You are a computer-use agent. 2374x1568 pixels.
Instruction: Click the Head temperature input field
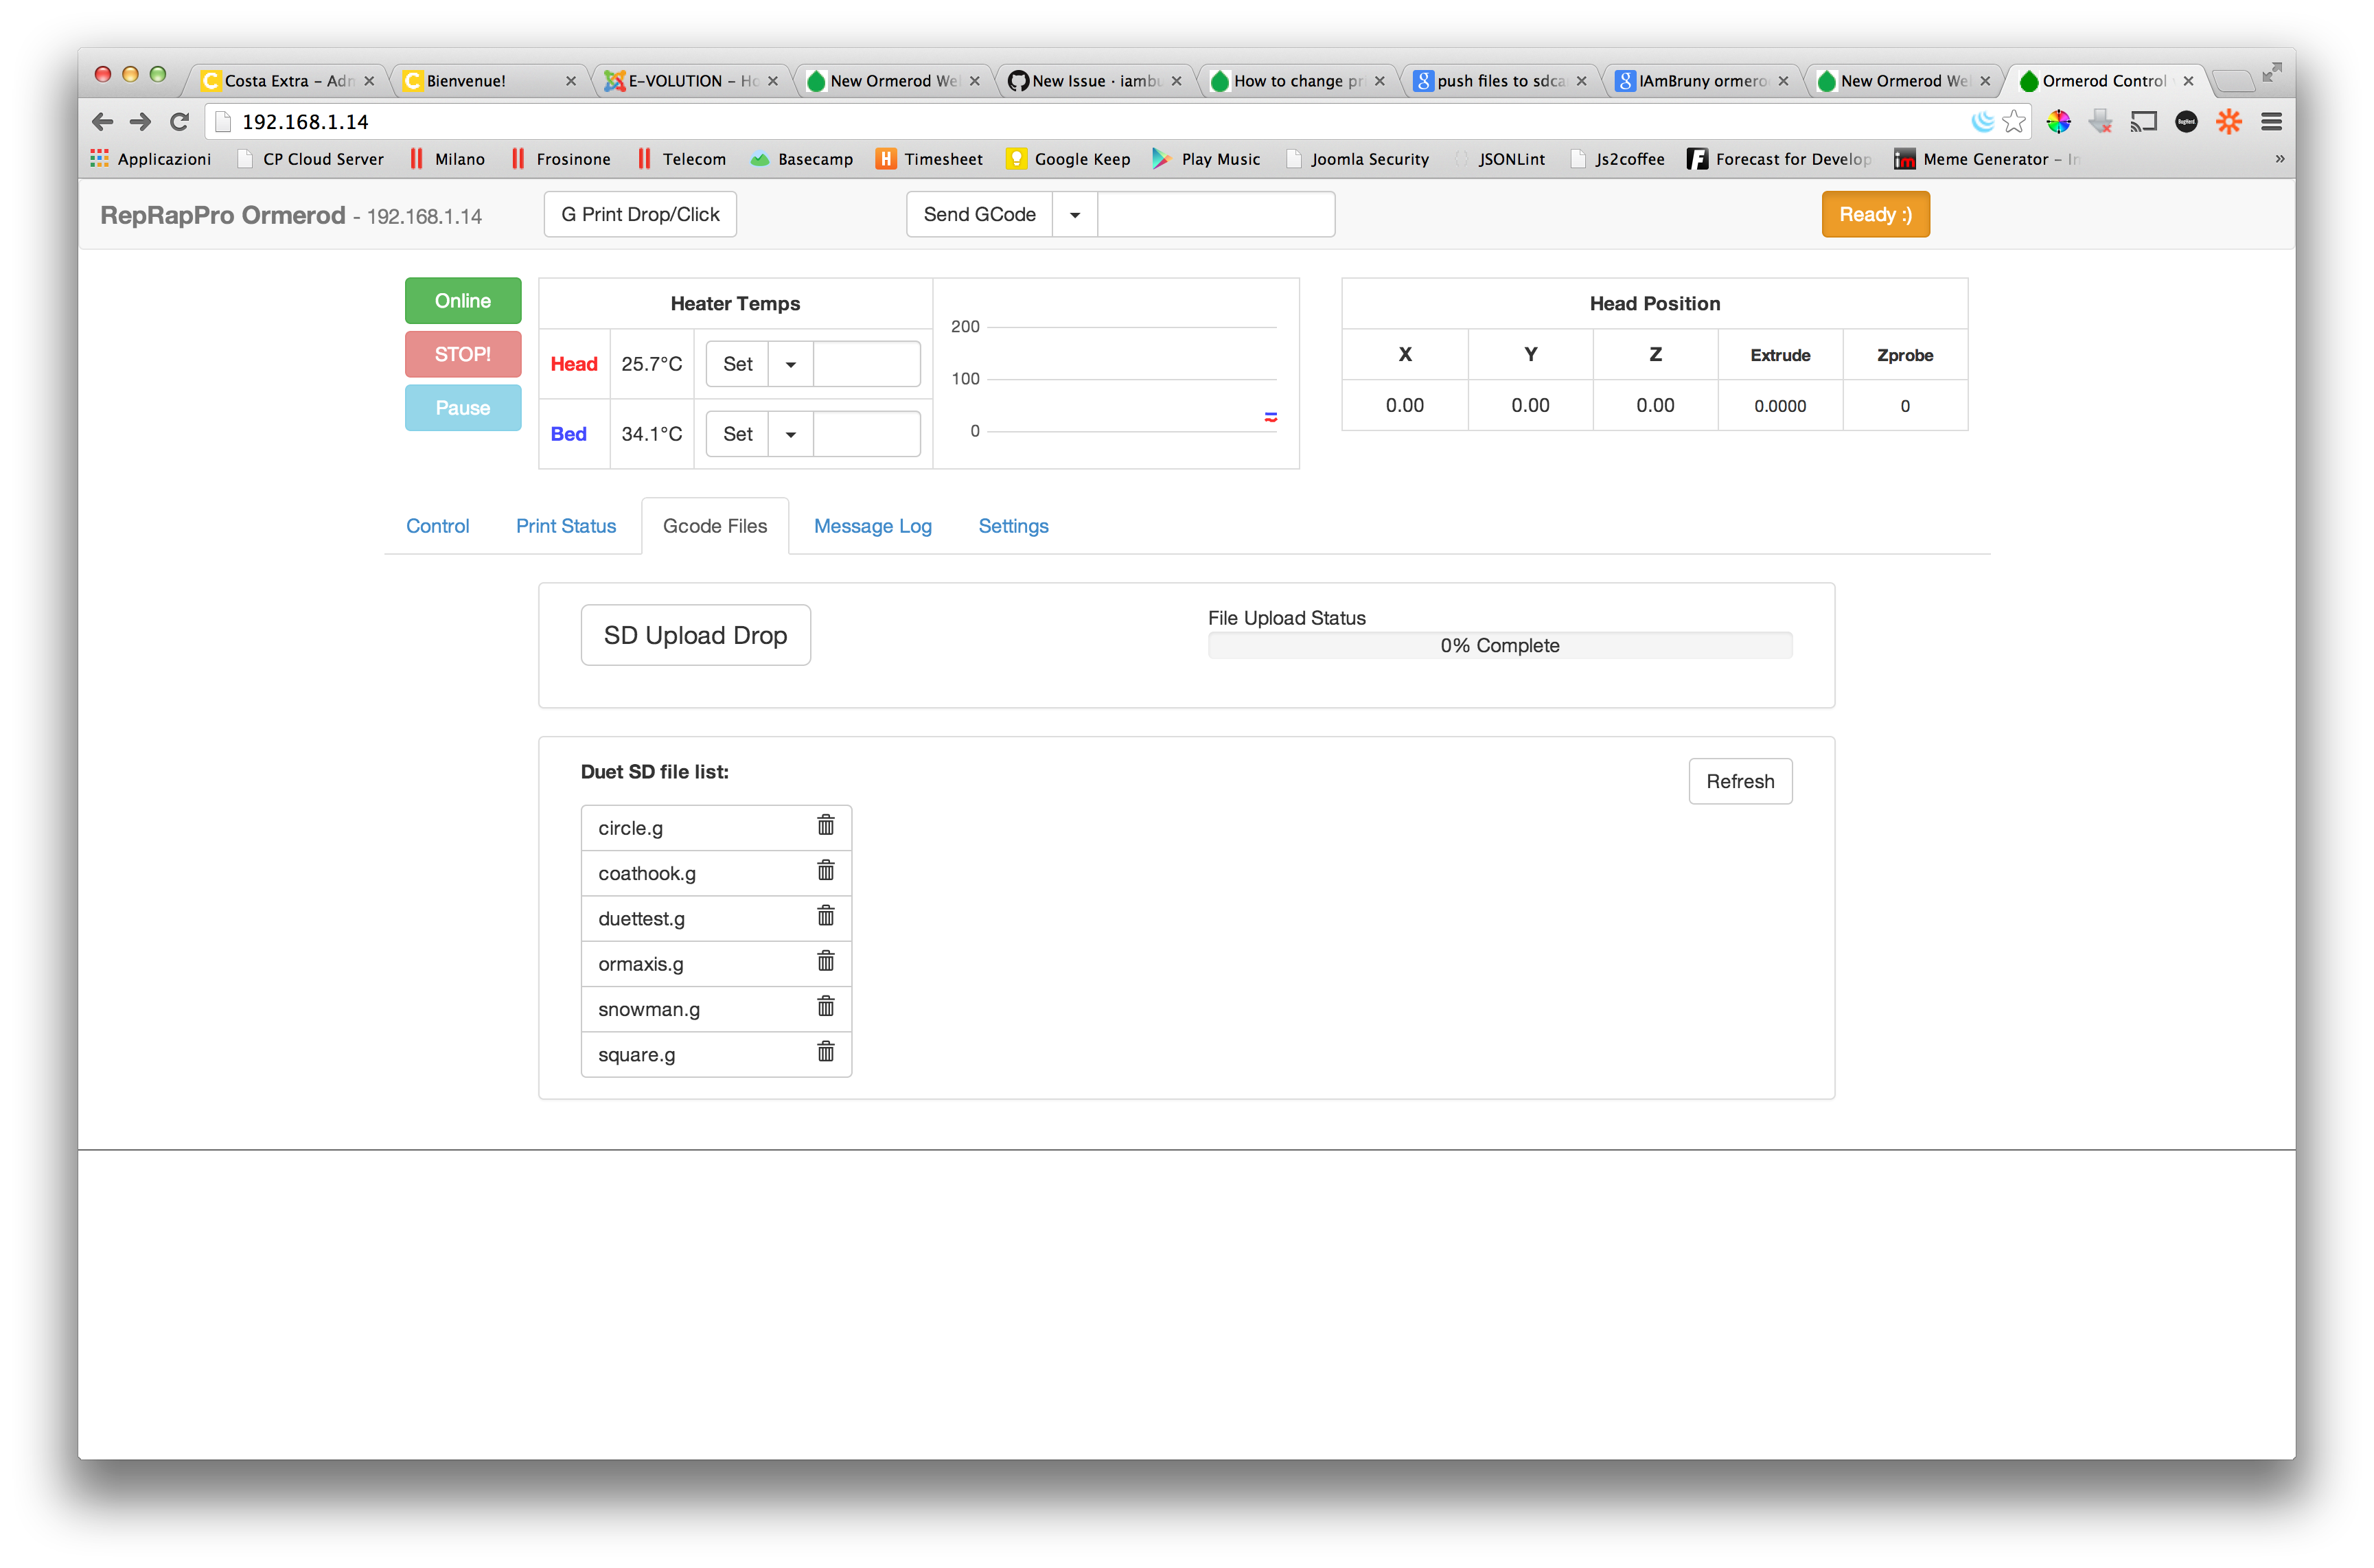(x=862, y=362)
